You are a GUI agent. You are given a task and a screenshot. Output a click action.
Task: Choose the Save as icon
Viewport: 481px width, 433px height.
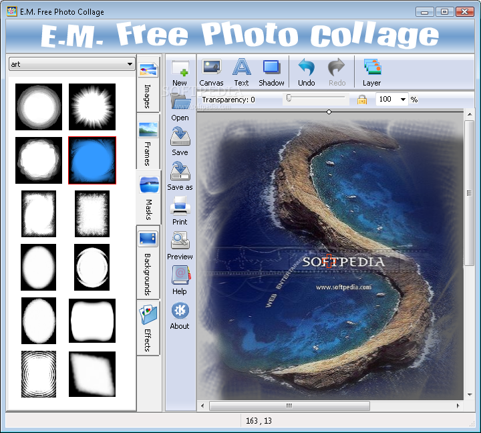[180, 171]
